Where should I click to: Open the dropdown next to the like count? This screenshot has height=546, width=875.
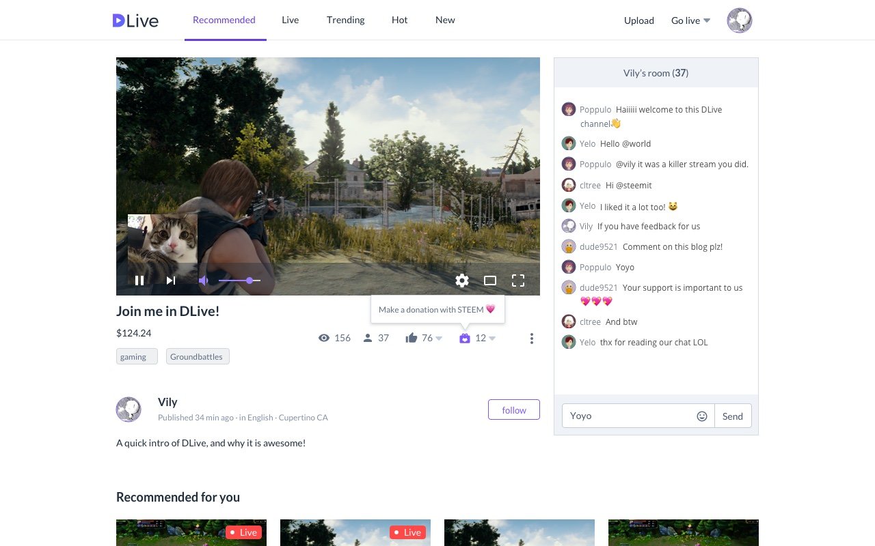[437, 338]
